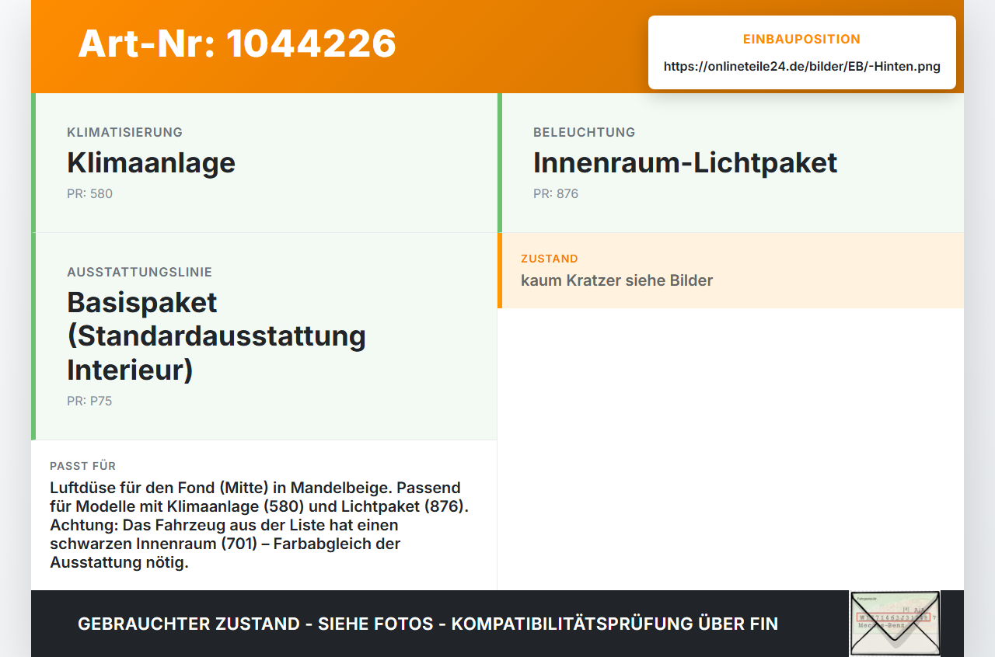Select the PR: 876 code
The height and width of the screenshot is (657, 995).
pos(556,193)
